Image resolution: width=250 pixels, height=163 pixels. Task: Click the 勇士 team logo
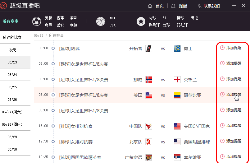click(177, 49)
